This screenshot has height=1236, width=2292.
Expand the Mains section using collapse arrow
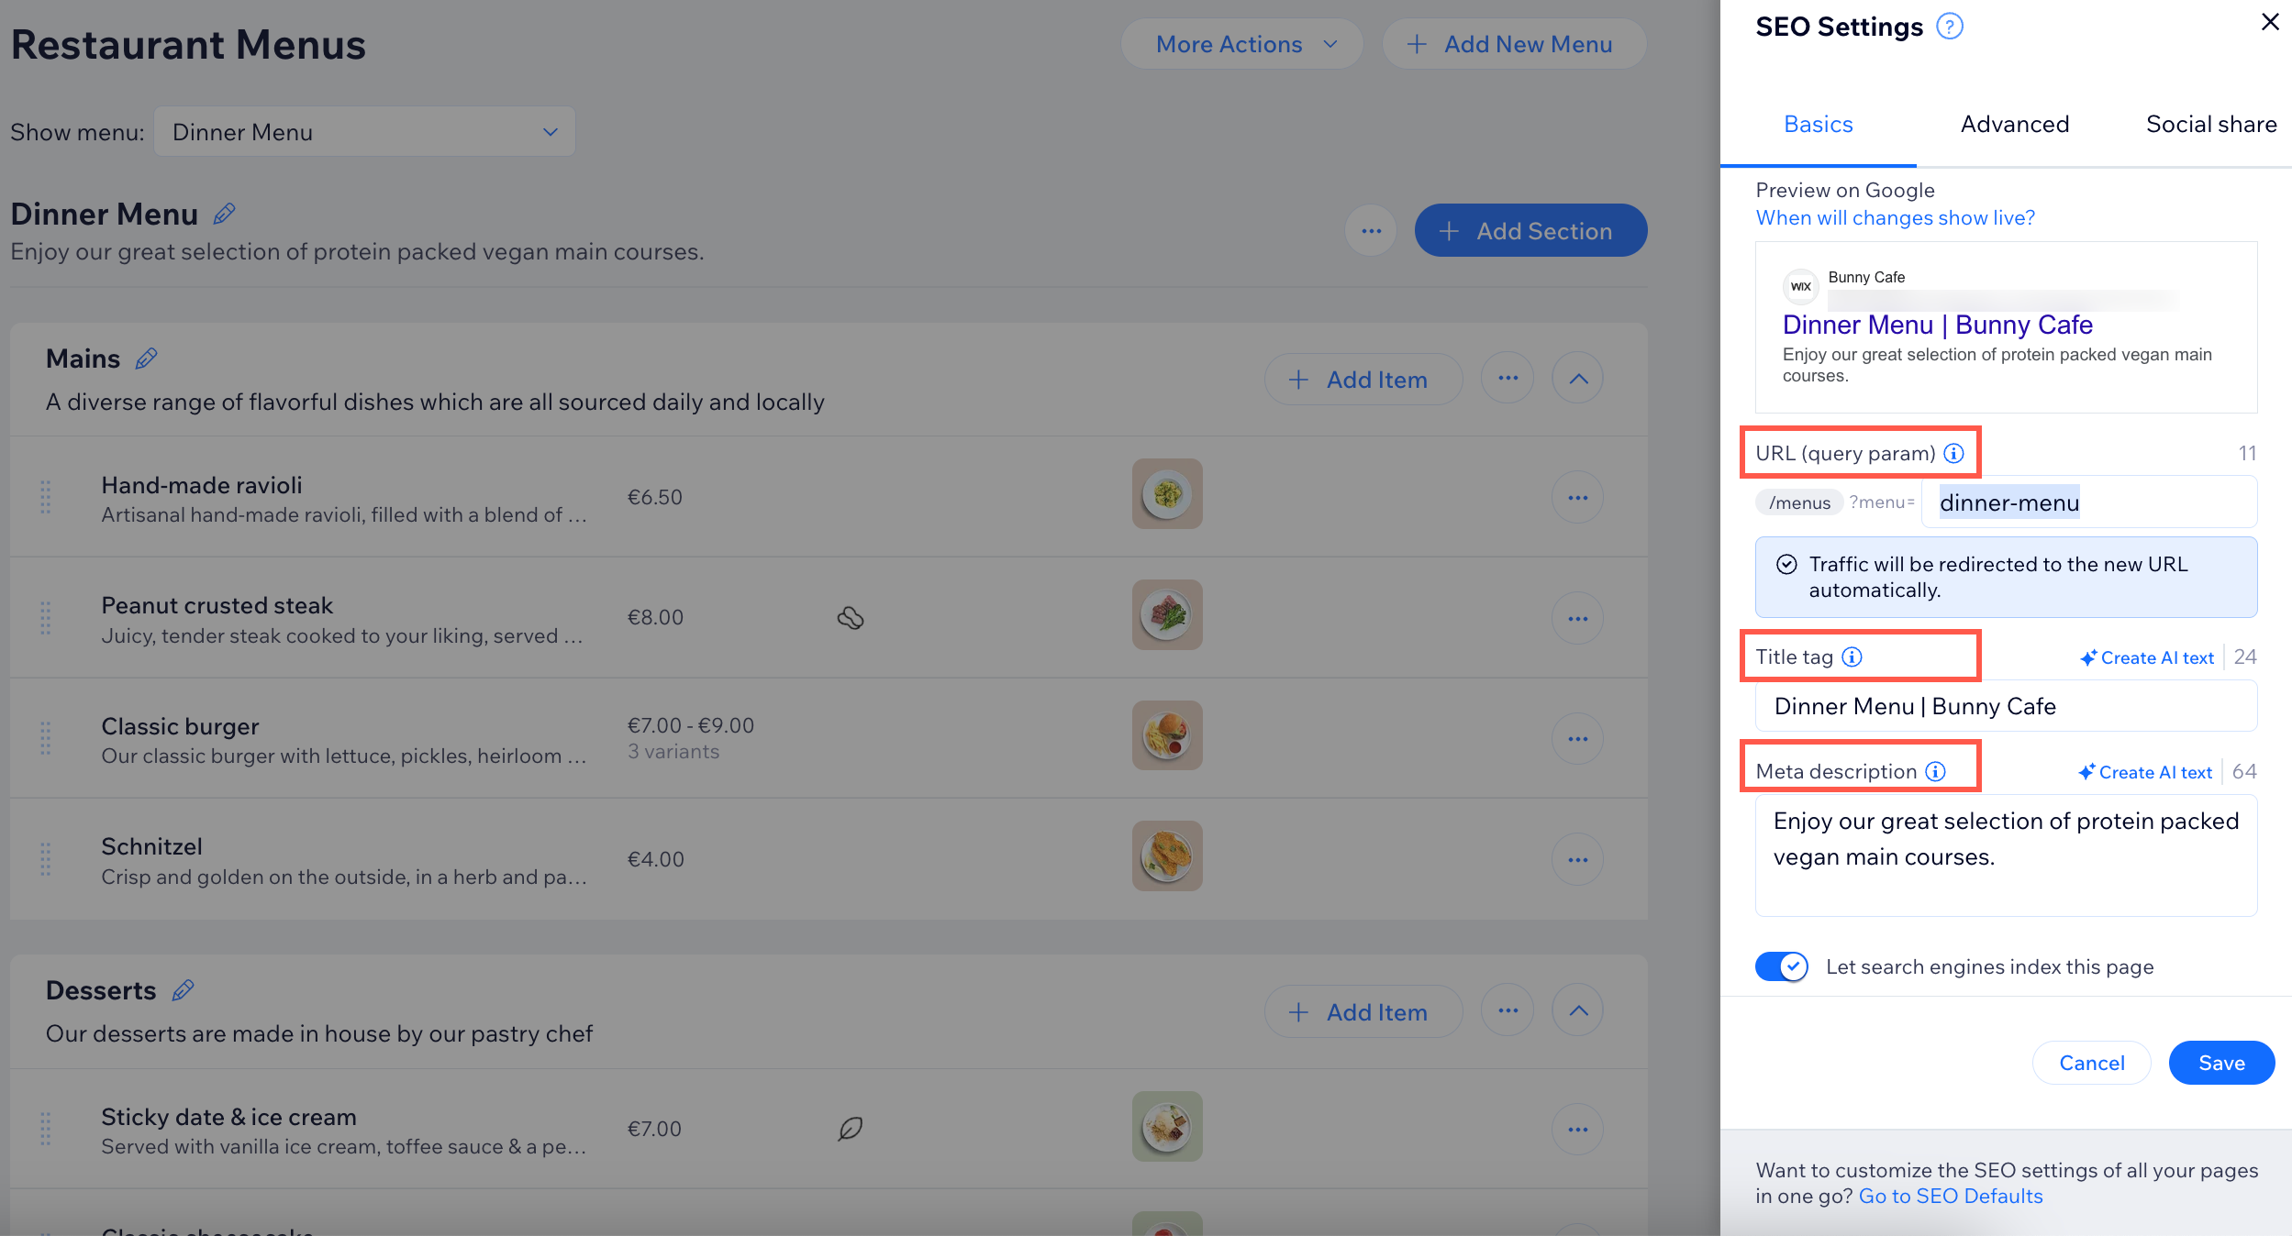pyautogui.click(x=1578, y=378)
